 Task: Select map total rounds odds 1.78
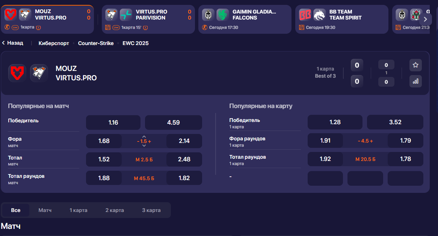[x=405, y=159]
